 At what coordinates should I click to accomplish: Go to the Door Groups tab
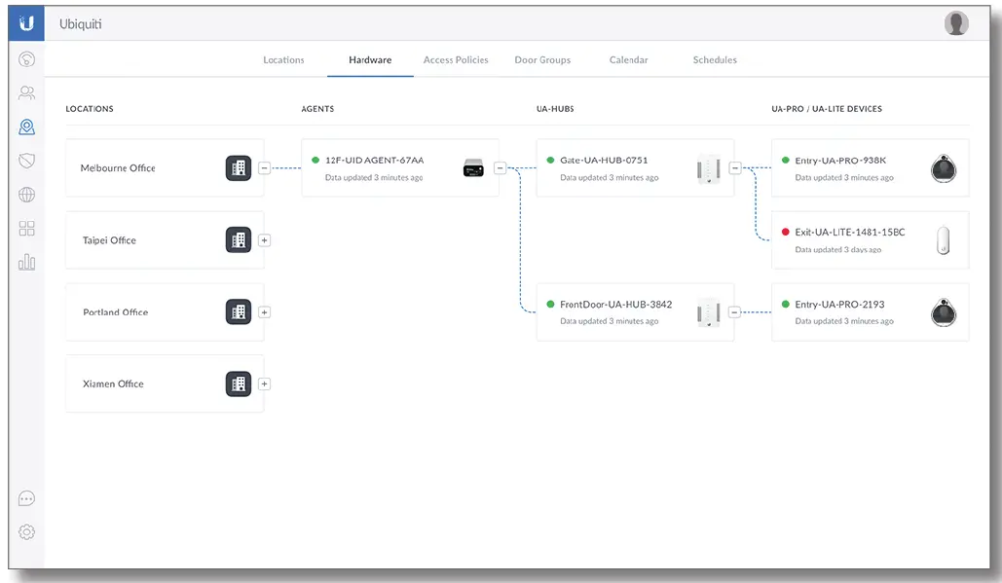[x=542, y=60]
